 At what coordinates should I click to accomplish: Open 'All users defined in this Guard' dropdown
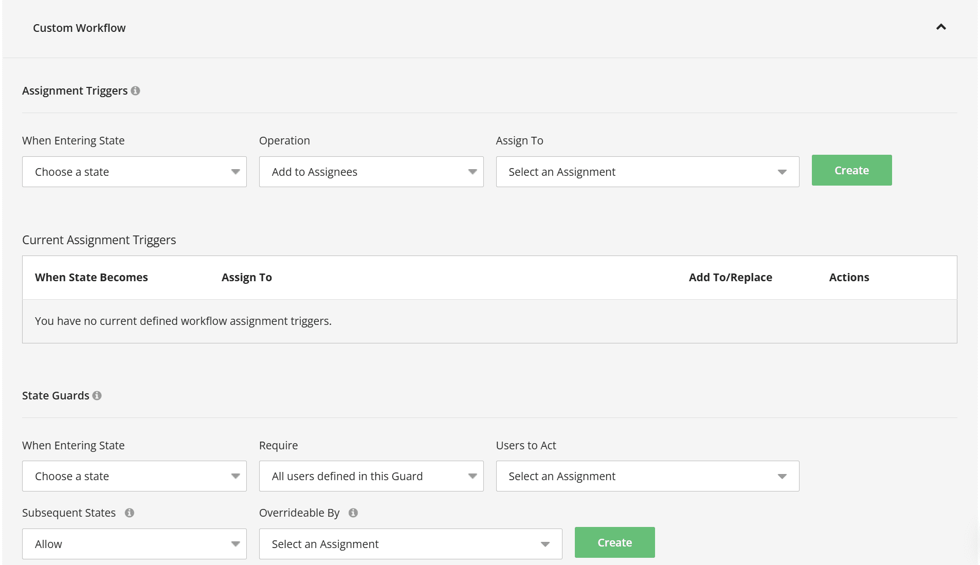tap(371, 476)
